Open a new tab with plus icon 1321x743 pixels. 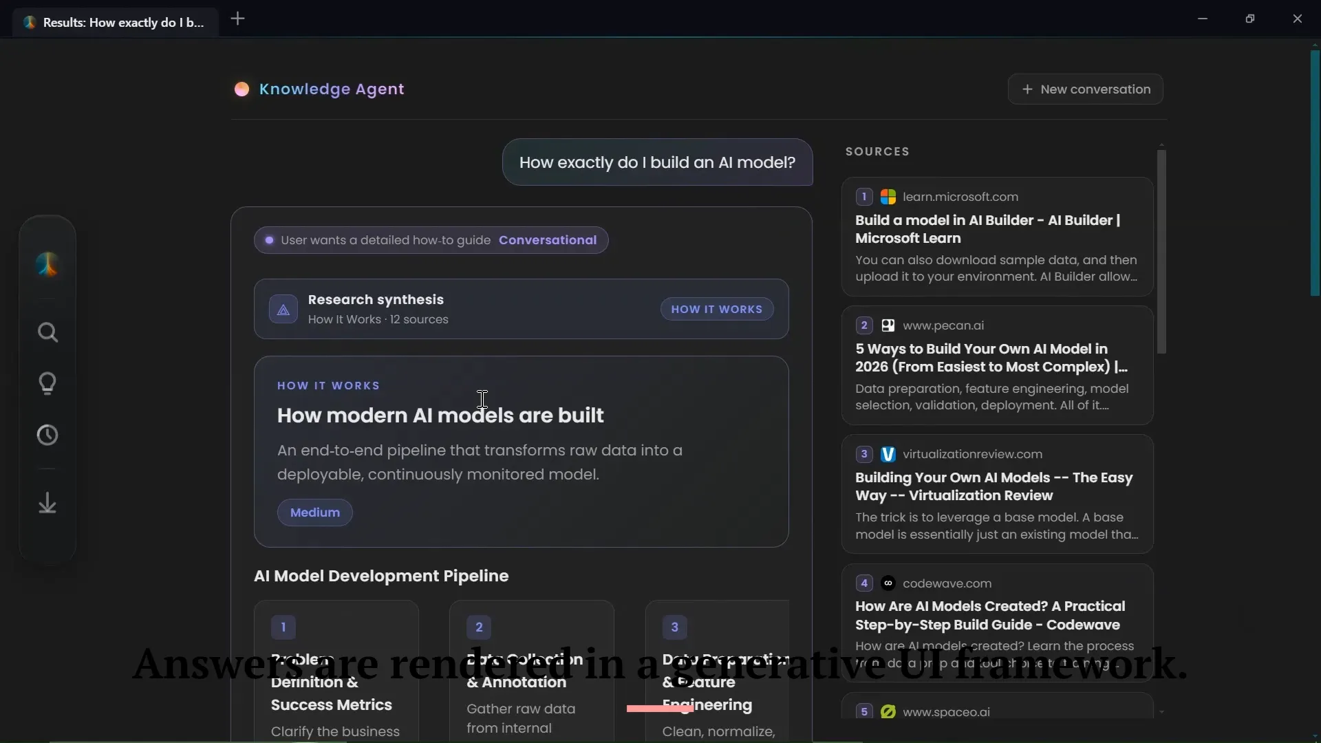pos(237,19)
